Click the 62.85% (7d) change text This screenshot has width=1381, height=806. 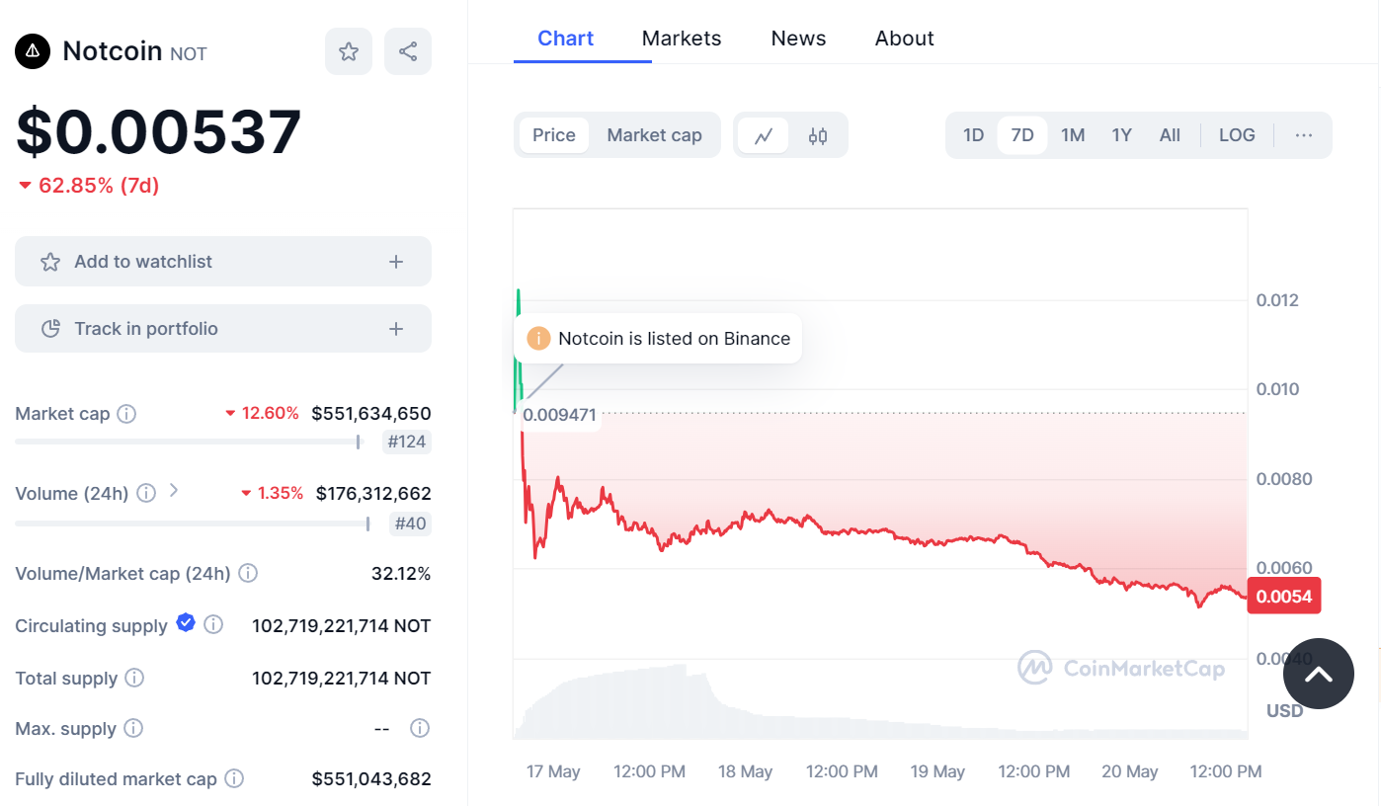99,186
